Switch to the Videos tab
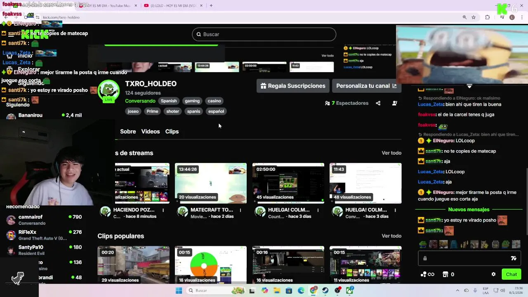 (151, 132)
